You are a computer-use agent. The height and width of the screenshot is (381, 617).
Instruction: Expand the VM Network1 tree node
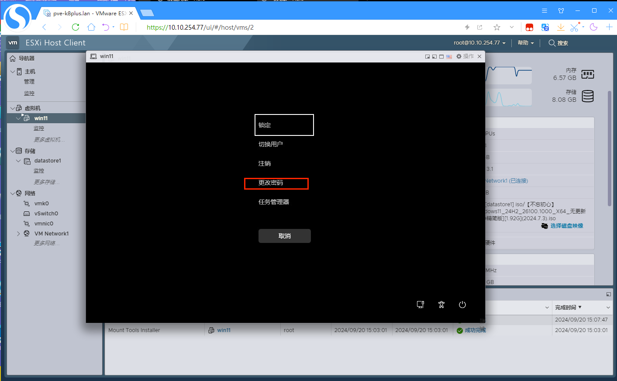click(x=18, y=234)
